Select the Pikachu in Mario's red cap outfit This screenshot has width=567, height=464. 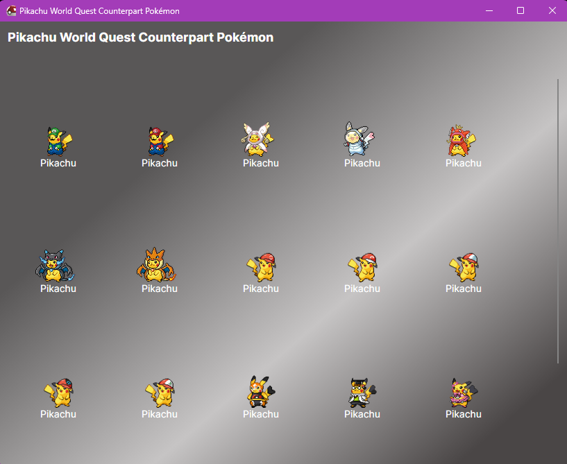tap(161, 141)
